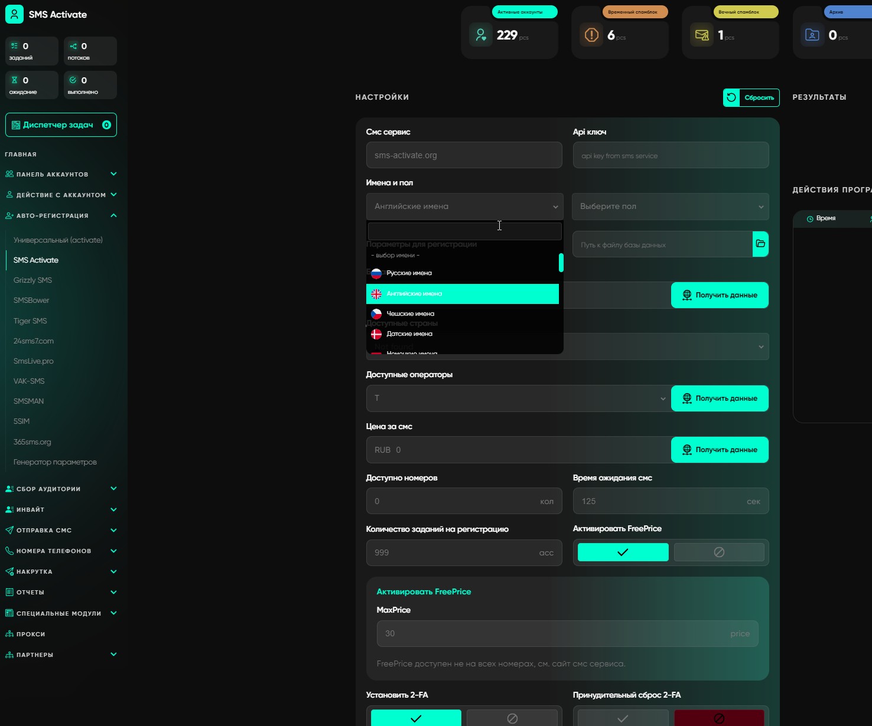Click the Количество заданий на регистрацию field
The width and height of the screenshot is (872, 726).
[464, 552]
